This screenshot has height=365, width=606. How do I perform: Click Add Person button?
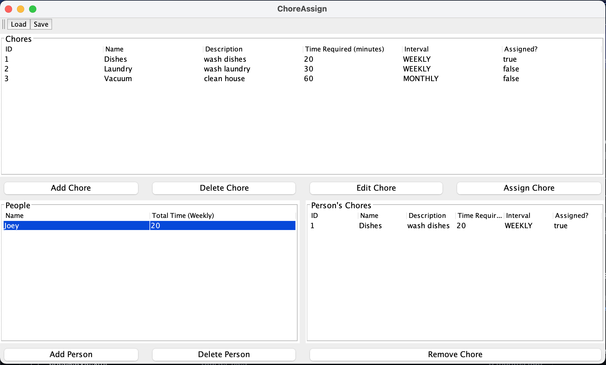pyautogui.click(x=71, y=354)
